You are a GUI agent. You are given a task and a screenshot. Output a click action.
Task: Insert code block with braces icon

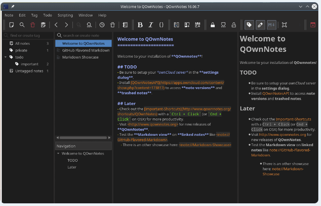162,25
